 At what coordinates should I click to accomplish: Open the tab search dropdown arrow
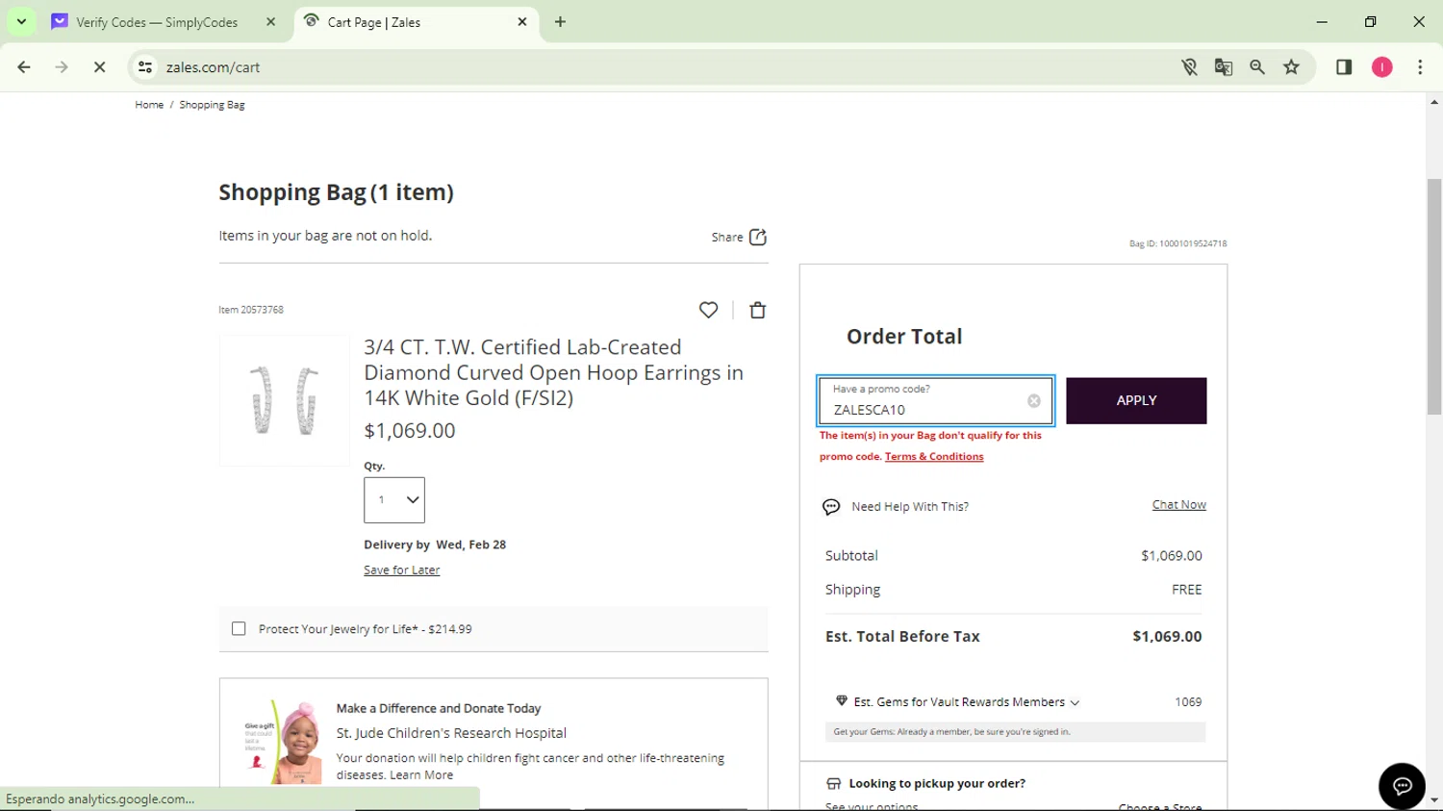pos(21,21)
